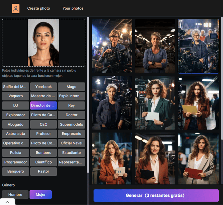Choose the Banquero style
The height and width of the screenshot is (205, 223).
pyautogui.click(x=15, y=171)
